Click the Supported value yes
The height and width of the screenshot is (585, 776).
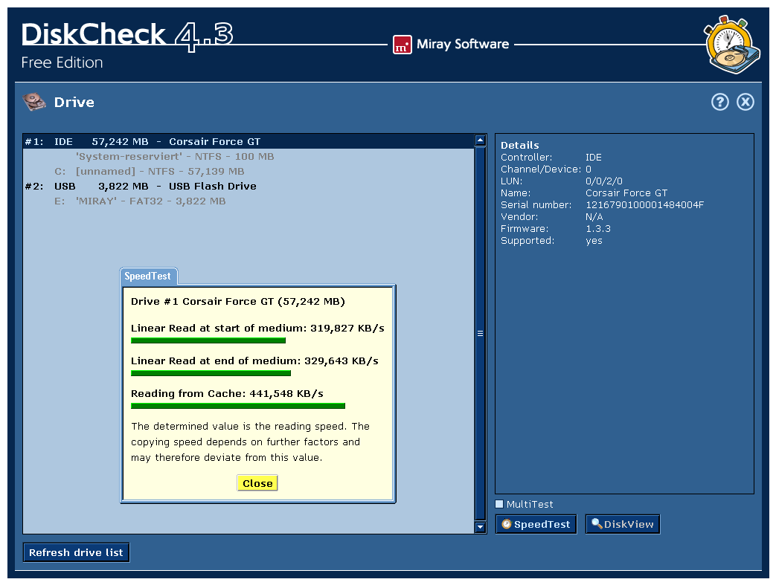594,240
